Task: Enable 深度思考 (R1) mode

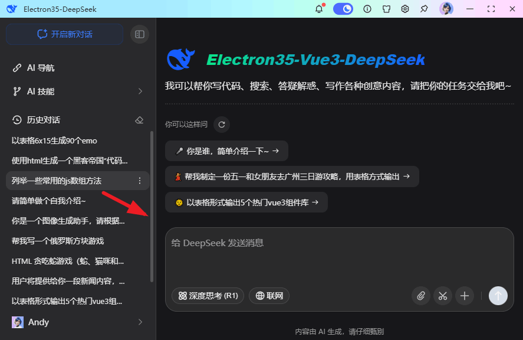Action: (208, 296)
